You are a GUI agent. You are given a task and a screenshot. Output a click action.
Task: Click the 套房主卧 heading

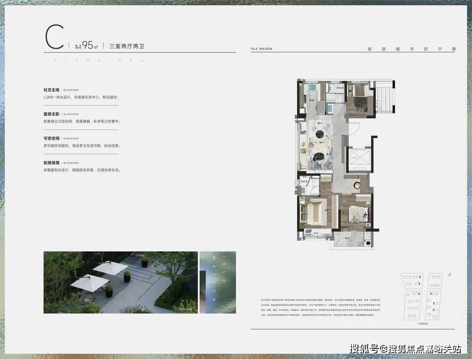pyautogui.click(x=52, y=114)
